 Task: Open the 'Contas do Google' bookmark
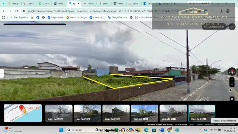(76, 18)
